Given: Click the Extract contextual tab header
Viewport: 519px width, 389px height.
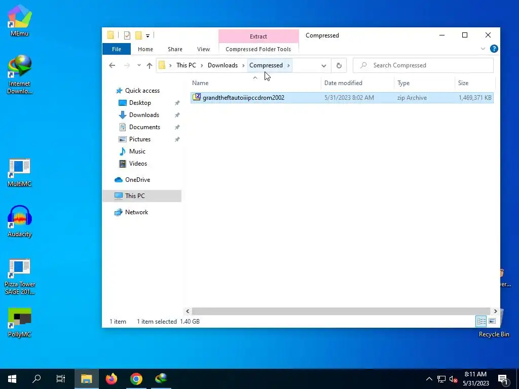Looking at the screenshot, I should 258,36.
